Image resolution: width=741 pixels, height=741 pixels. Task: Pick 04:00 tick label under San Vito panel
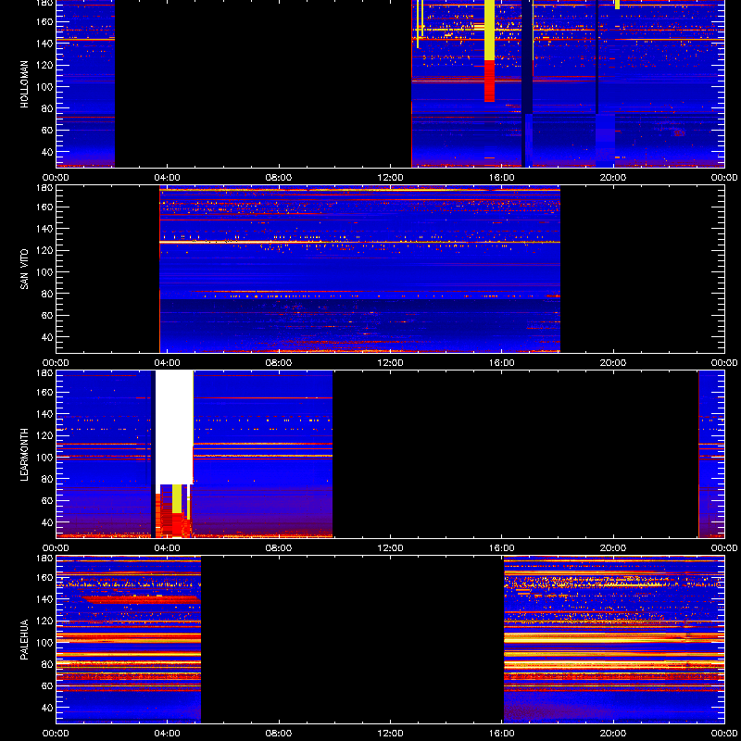pos(168,363)
